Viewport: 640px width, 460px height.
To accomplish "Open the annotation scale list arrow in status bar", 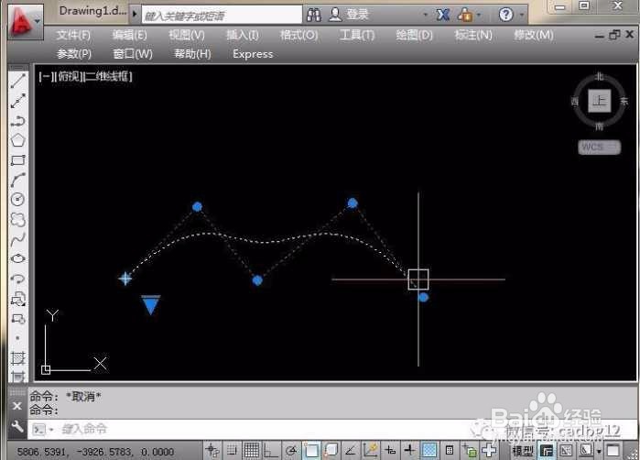I will coord(599,452).
